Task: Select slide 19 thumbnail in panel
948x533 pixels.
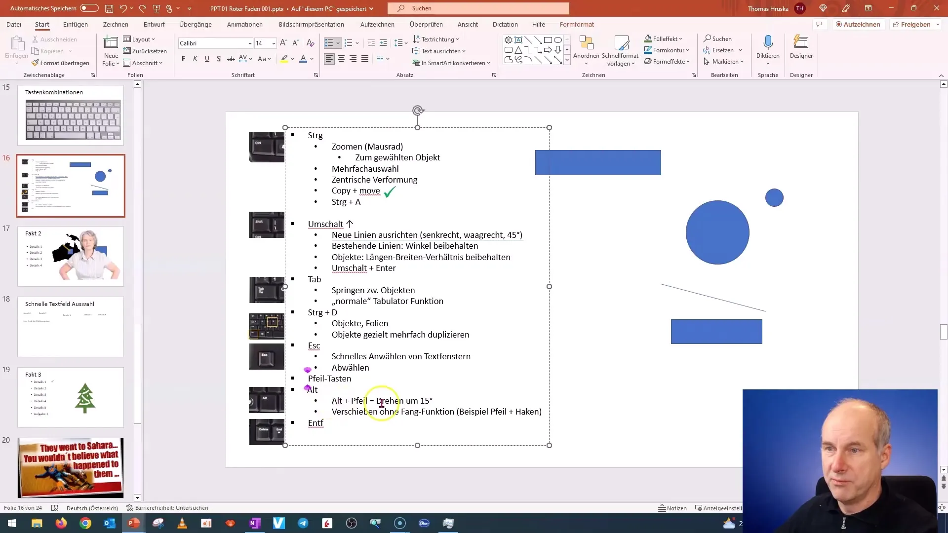Action: pyautogui.click(x=71, y=397)
